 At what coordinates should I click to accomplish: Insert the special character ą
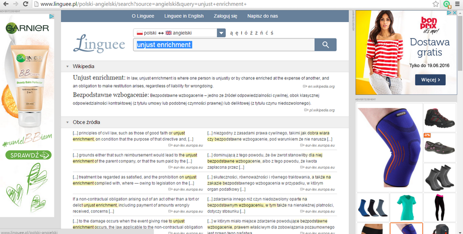click(x=231, y=33)
